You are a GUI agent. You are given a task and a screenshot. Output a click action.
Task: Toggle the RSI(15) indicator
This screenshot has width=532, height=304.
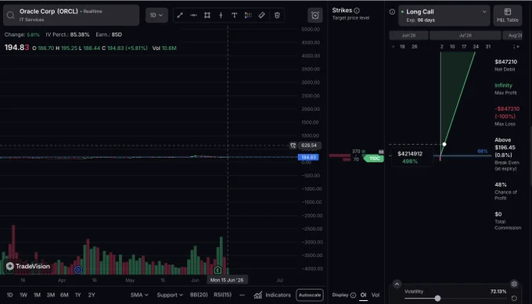click(x=222, y=295)
